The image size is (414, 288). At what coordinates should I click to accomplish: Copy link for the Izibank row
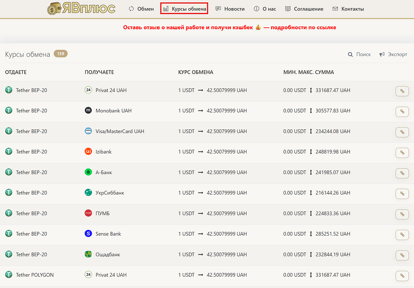click(402, 153)
